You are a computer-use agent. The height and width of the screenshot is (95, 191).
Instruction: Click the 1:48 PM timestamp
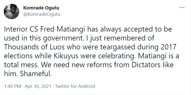[13, 86]
